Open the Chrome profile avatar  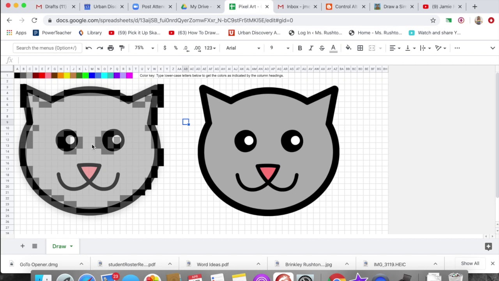pos(479,20)
